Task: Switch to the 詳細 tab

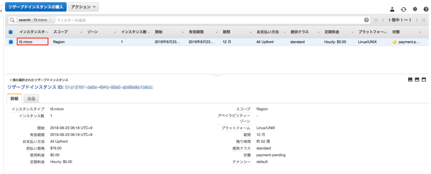Action: (x=14, y=98)
